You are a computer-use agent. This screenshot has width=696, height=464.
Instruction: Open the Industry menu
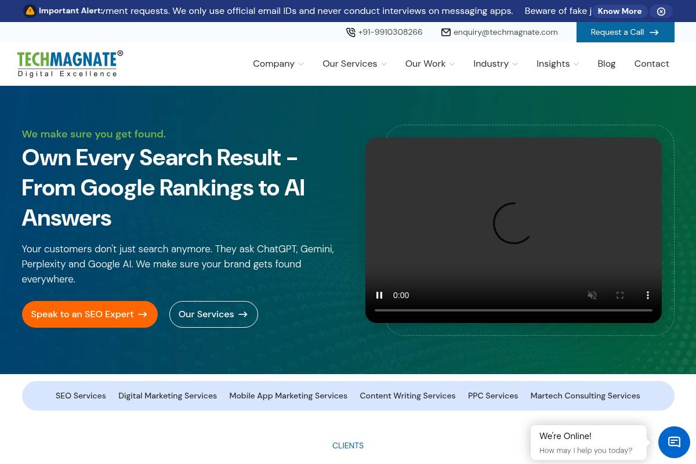(x=491, y=64)
